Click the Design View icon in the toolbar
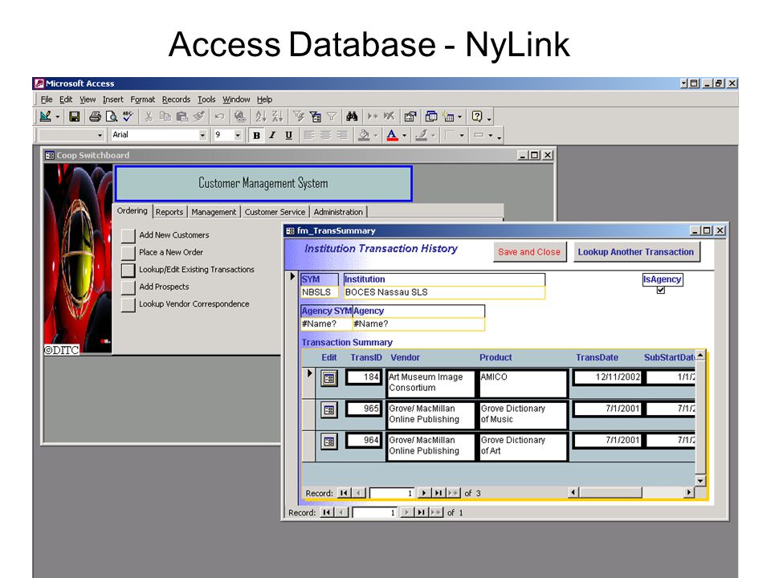The image size is (771, 578). coord(45,116)
